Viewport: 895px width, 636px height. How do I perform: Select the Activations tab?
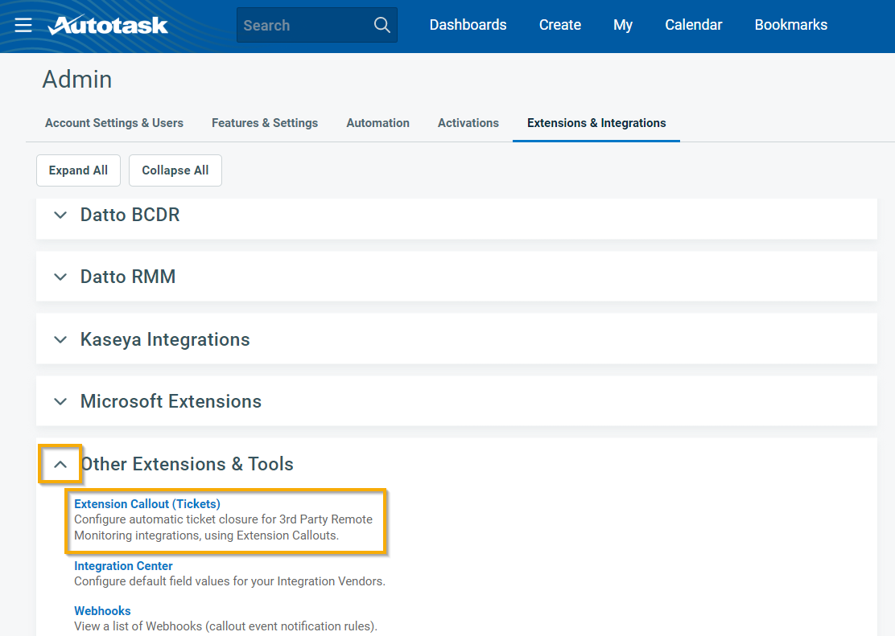pos(468,123)
